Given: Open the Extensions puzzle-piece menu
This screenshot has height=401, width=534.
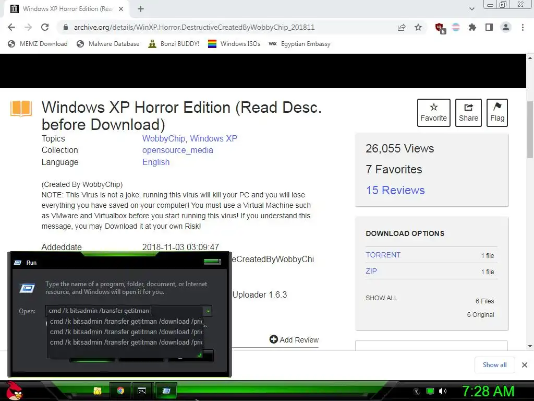Looking at the screenshot, I should click(472, 27).
